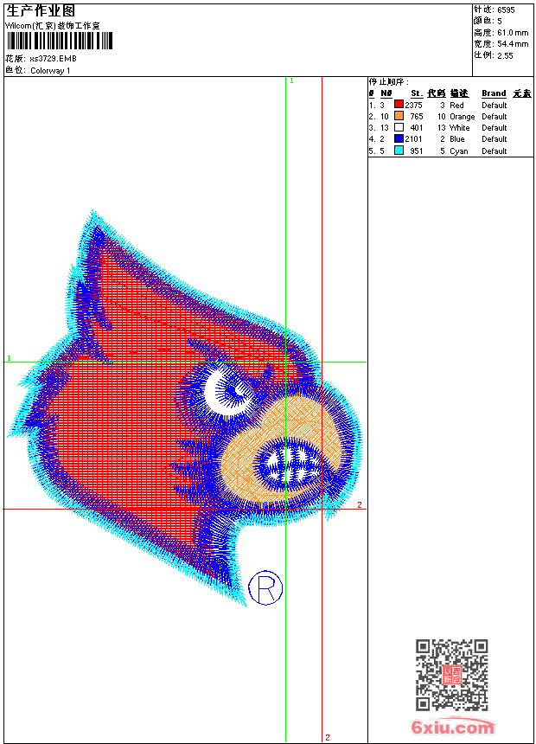
Task: Click Default brand in the White row
Action: [x=495, y=128]
